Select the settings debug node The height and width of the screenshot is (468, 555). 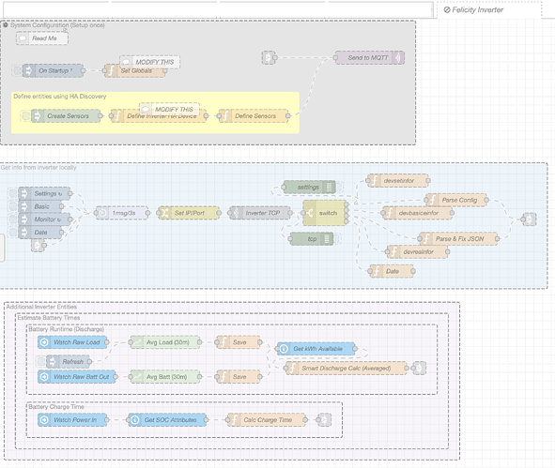click(x=309, y=187)
